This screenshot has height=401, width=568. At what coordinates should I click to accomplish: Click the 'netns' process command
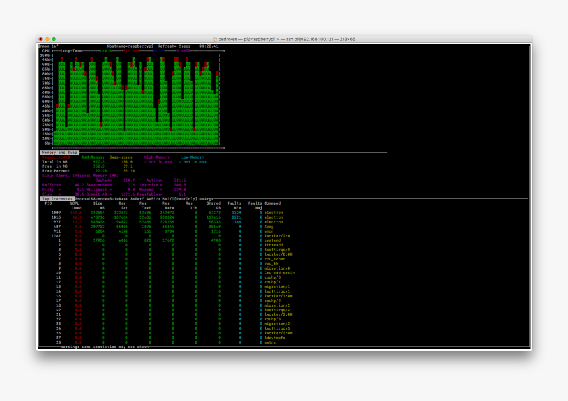click(270, 342)
